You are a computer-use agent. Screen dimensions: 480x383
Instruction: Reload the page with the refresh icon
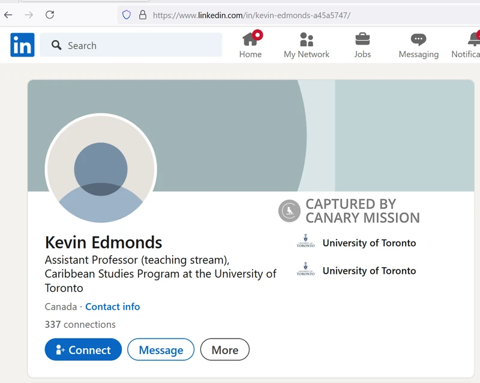click(x=50, y=14)
